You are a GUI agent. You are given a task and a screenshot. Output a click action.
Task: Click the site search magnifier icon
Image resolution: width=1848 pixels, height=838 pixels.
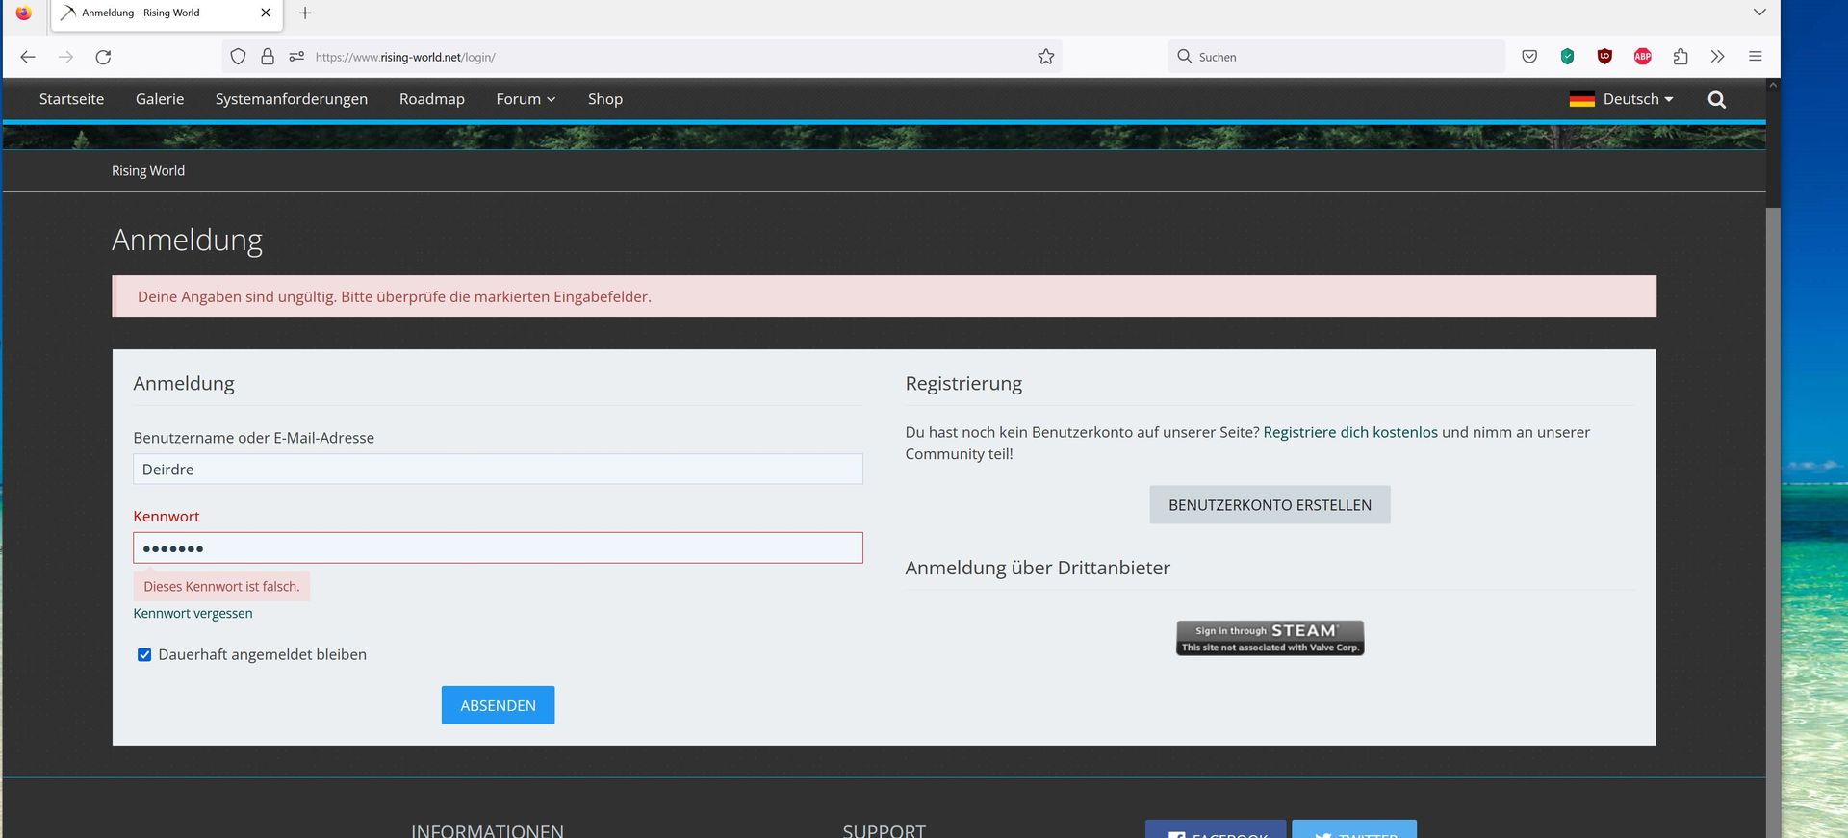(1716, 100)
